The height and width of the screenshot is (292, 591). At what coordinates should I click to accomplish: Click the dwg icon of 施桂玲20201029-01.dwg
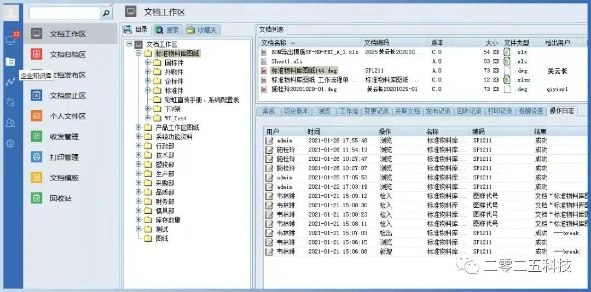tap(264, 89)
